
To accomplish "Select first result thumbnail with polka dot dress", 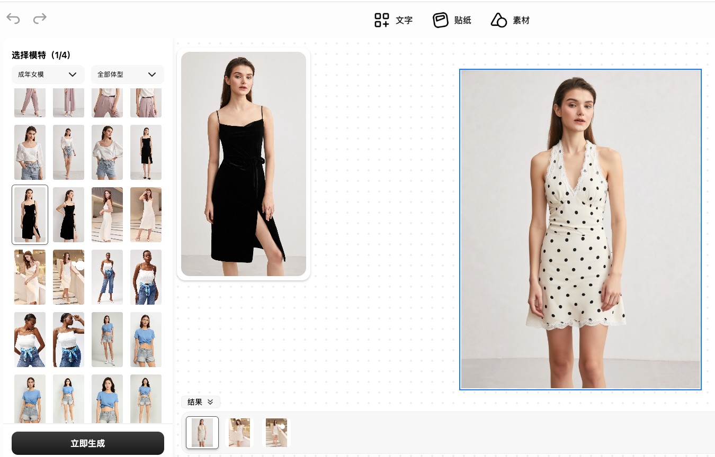I will click(x=202, y=433).
